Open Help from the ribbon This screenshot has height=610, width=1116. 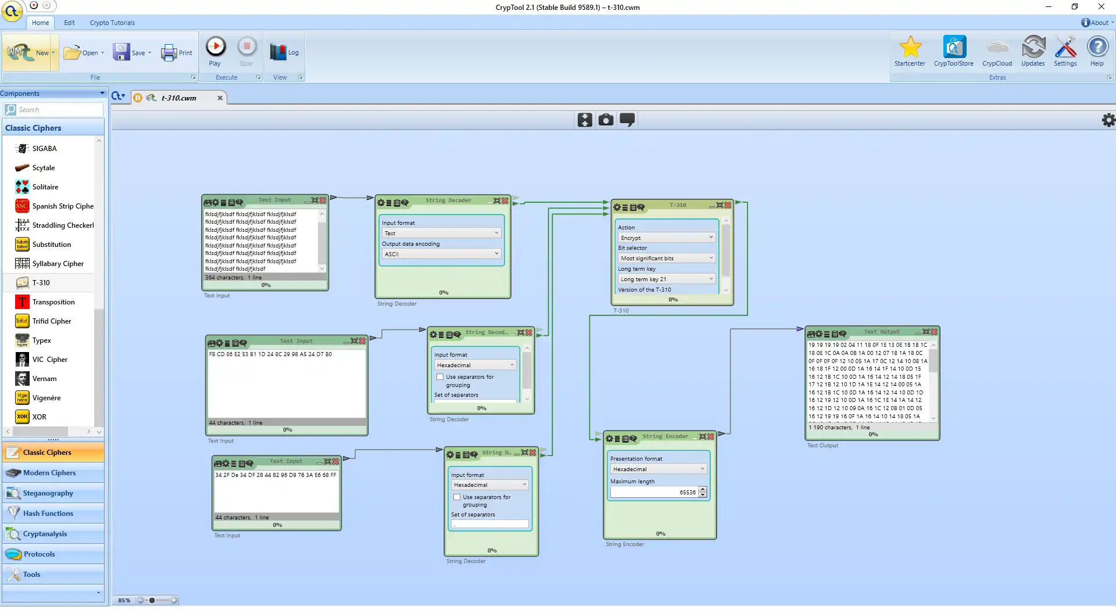(x=1097, y=51)
